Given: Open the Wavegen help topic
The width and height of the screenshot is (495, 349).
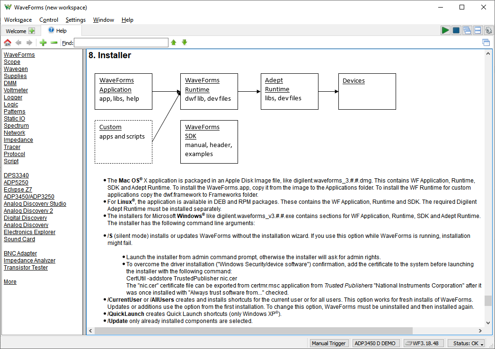Looking at the screenshot, I should 16,69.
